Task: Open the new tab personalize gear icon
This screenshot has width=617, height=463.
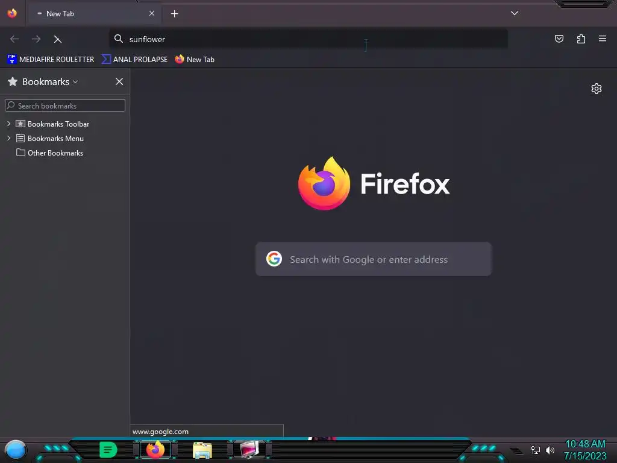Action: 596,89
